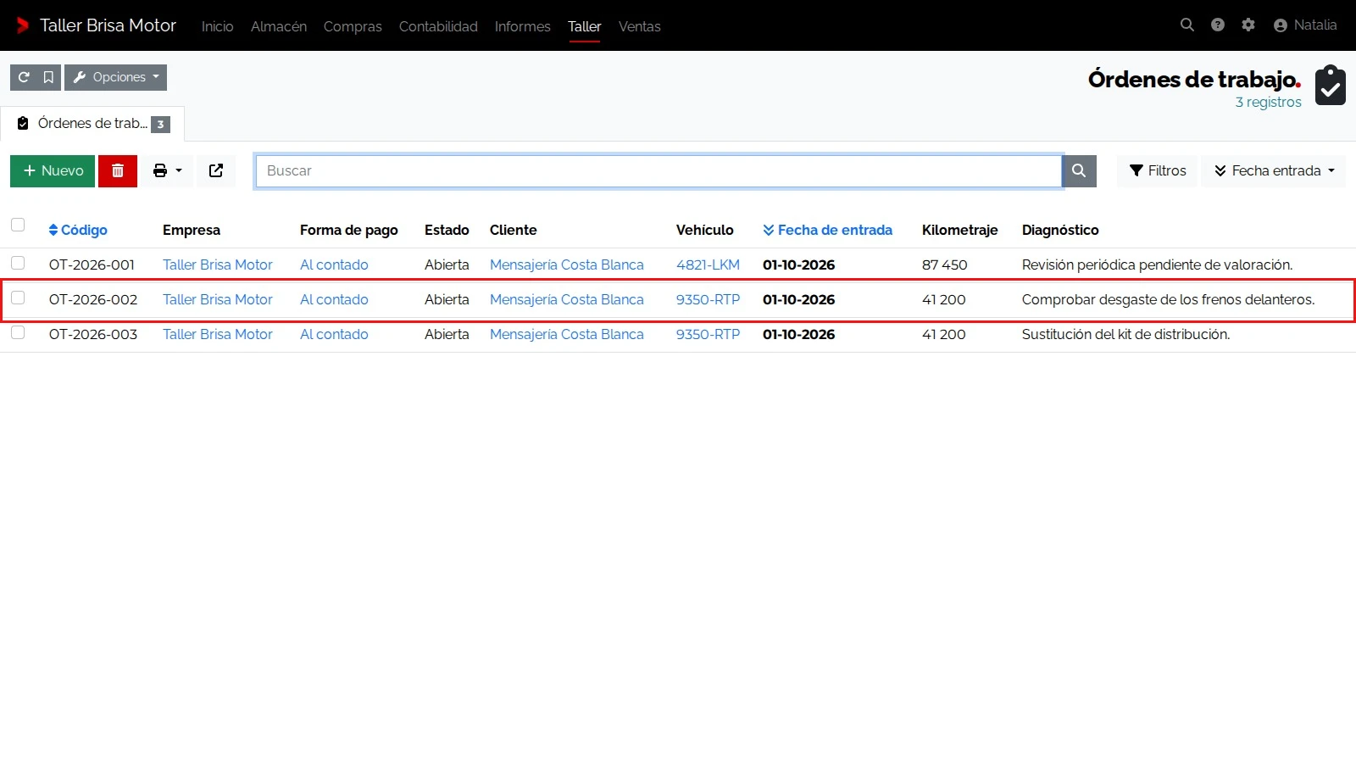Open Mensajería Costa Blanca link in OT-2026-002 row
This screenshot has height=763, width=1356.
tap(567, 299)
